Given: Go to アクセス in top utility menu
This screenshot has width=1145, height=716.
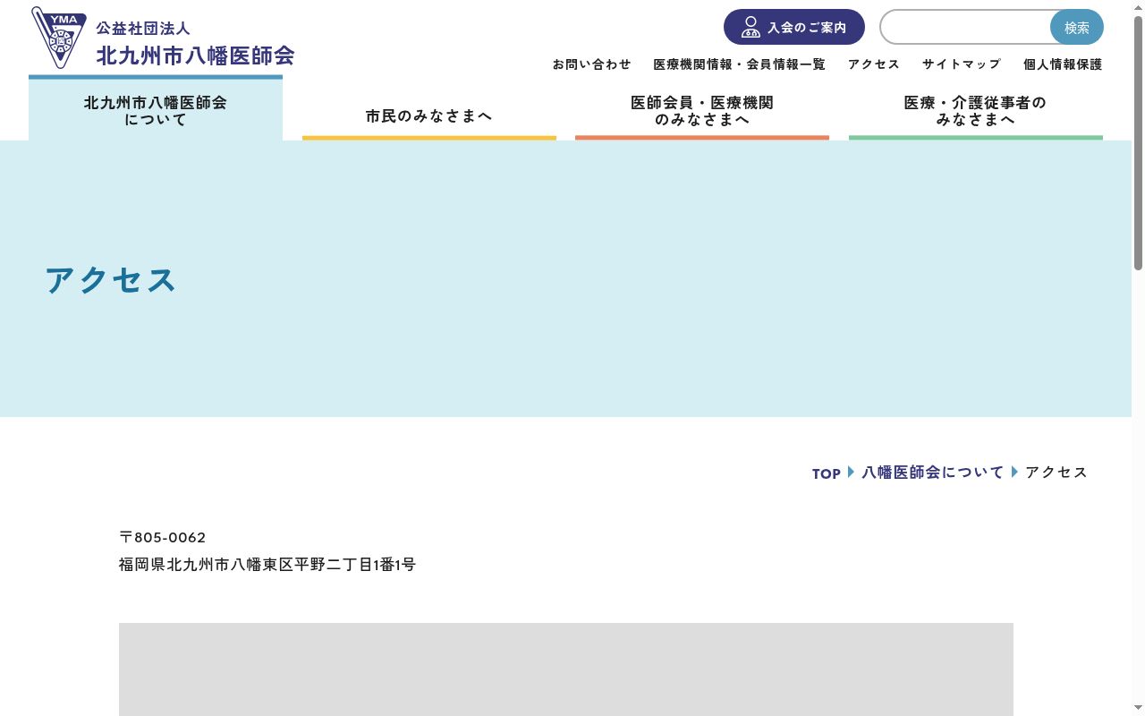Looking at the screenshot, I should click(x=874, y=64).
